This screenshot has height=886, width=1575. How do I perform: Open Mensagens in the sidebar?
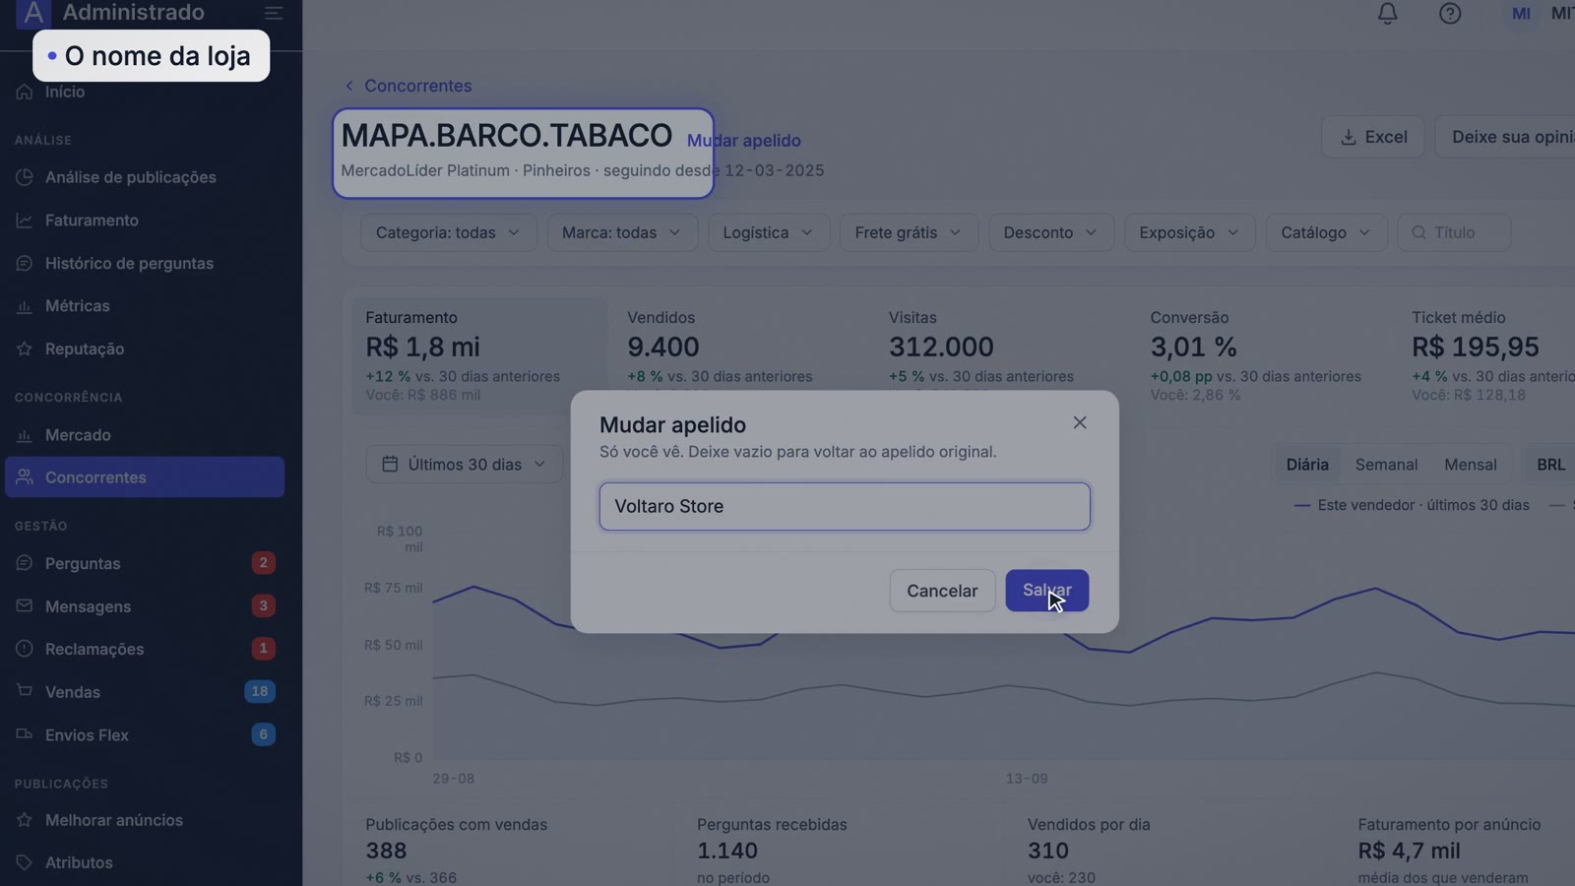click(145, 606)
